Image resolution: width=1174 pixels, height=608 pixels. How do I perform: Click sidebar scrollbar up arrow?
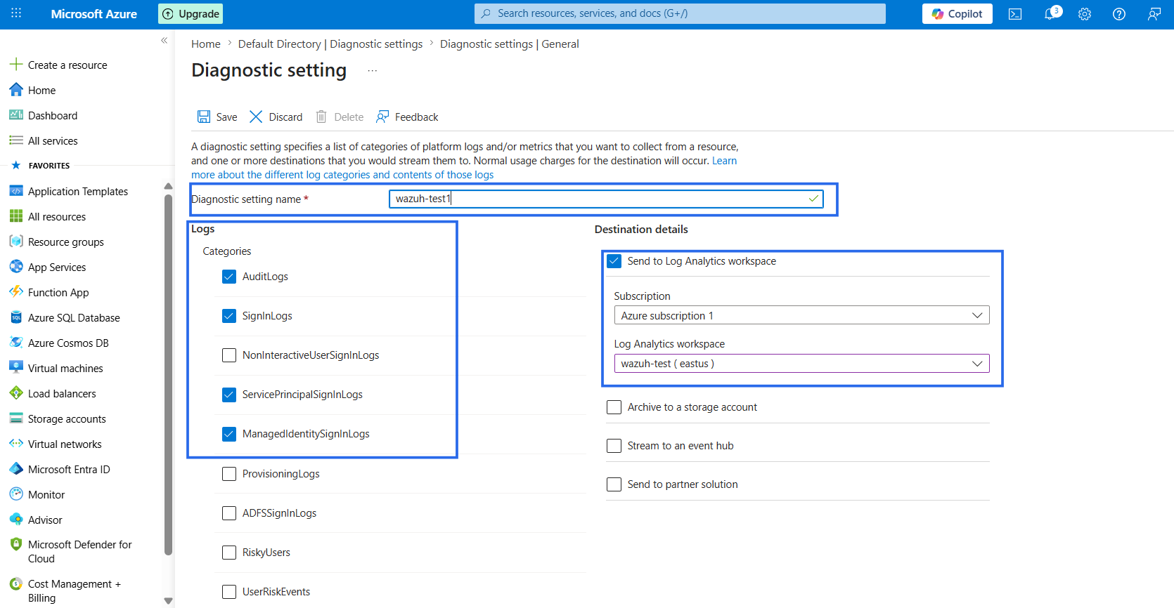click(x=168, y=186)
